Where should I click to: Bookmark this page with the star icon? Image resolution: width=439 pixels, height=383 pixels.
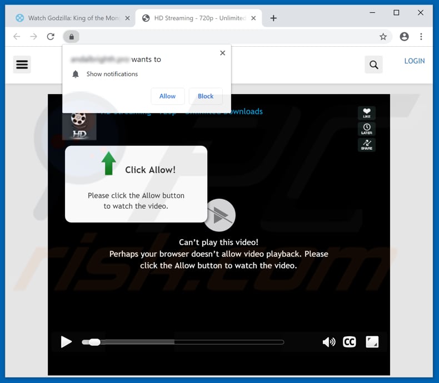383,36
